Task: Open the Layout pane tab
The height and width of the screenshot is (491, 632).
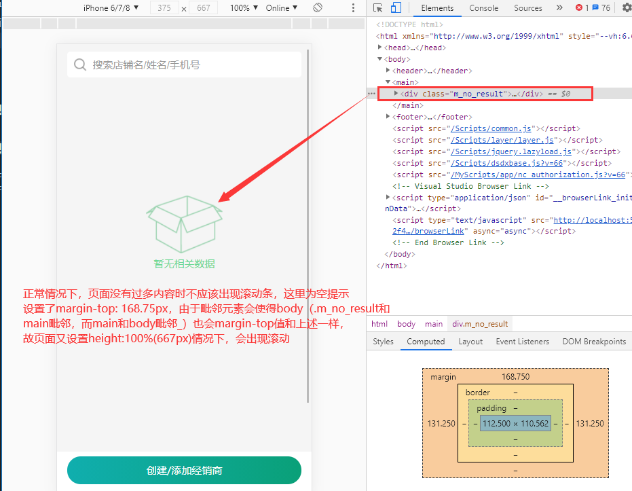Action: click(x=470, y=342)
